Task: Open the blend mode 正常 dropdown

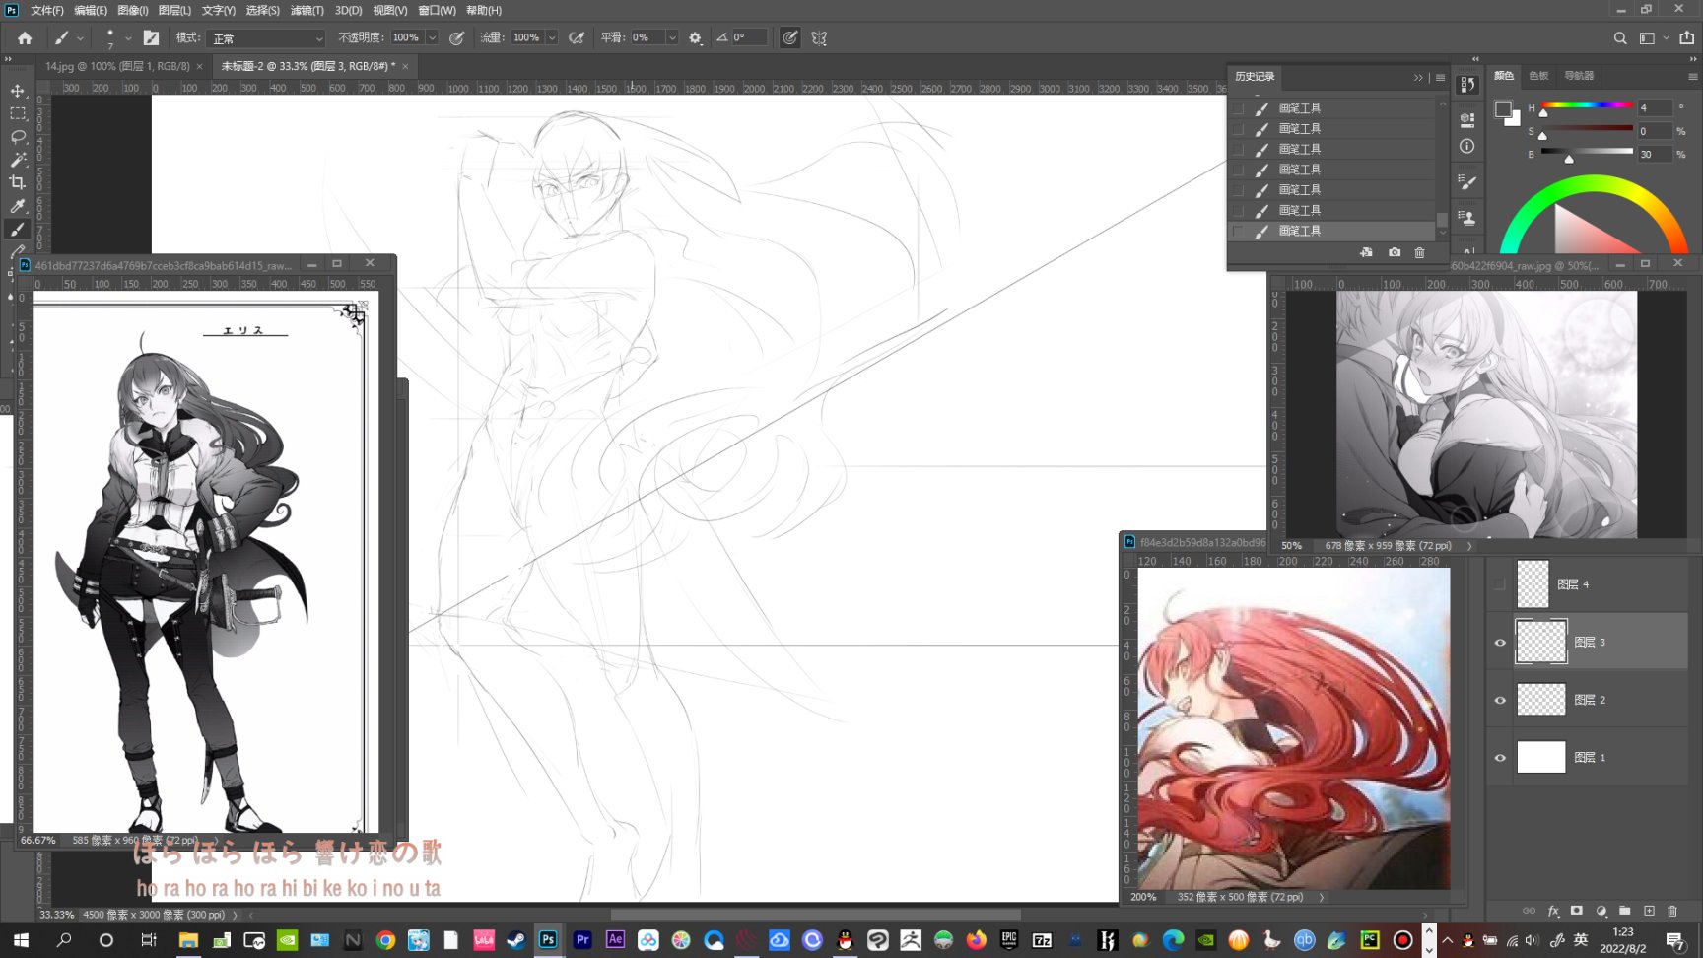Action: 267,38
